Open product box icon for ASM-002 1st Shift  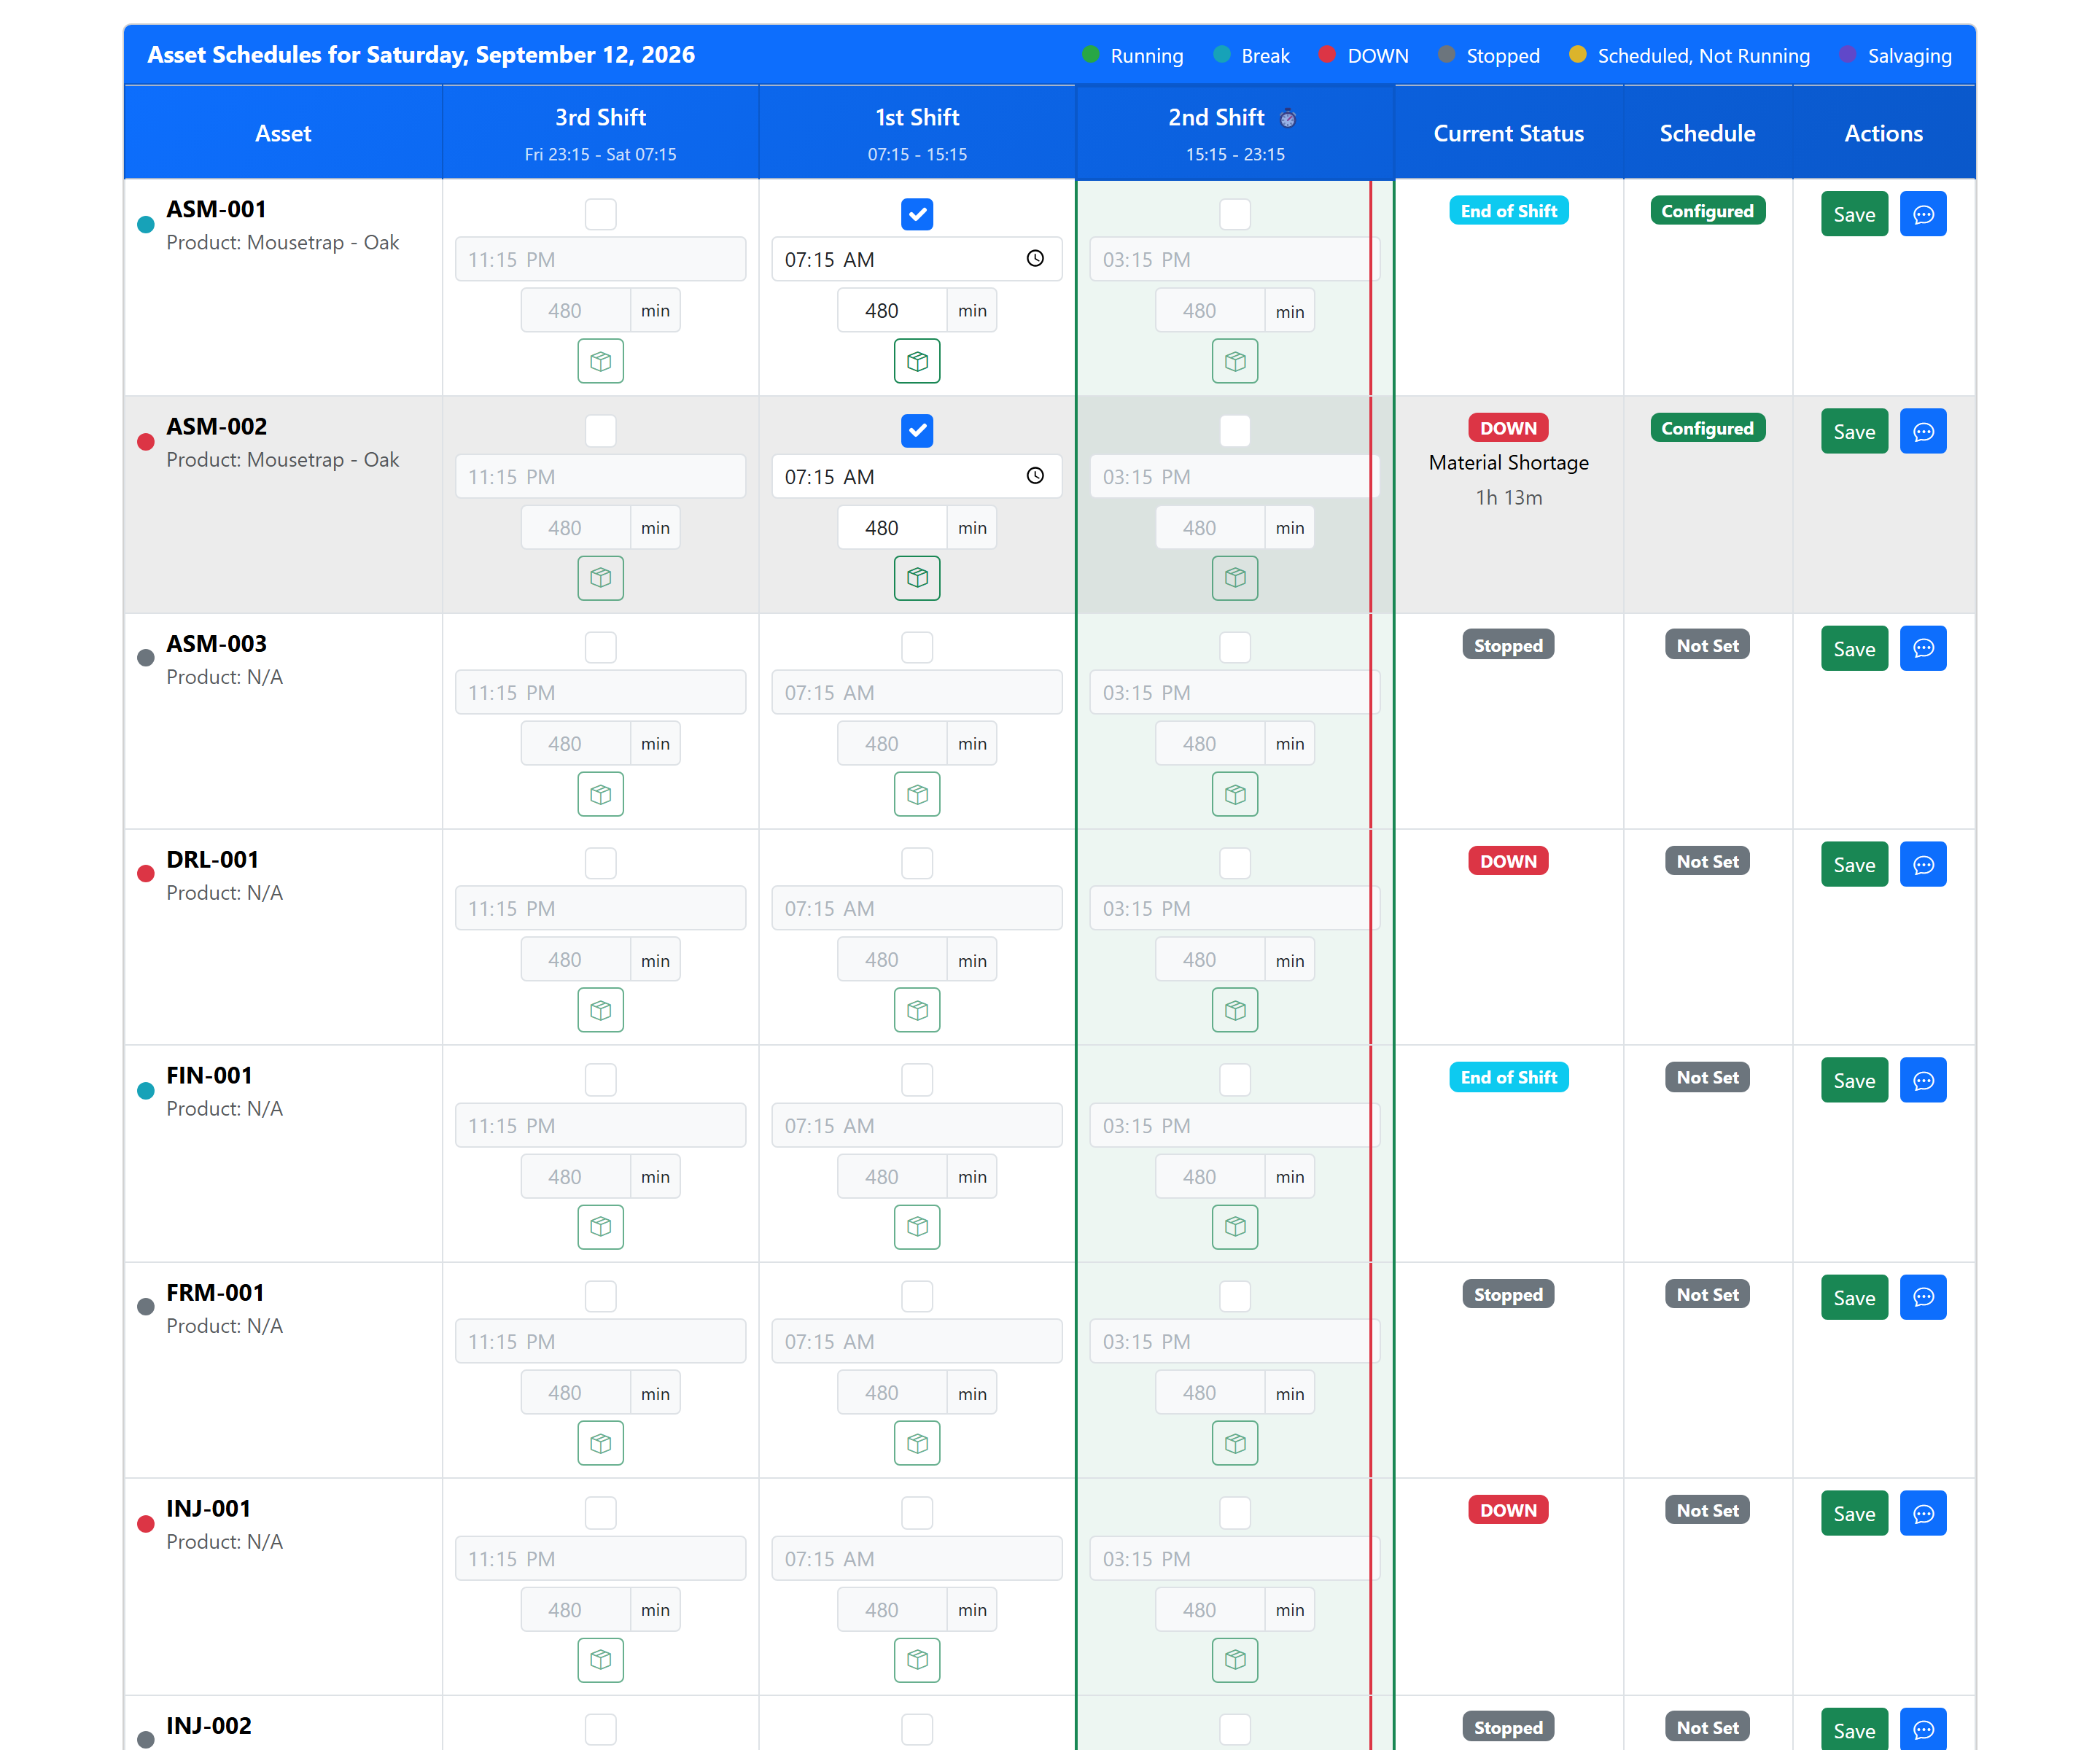[x=917, y=578]
